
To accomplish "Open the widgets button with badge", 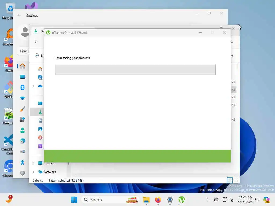I will pos(9,199).
